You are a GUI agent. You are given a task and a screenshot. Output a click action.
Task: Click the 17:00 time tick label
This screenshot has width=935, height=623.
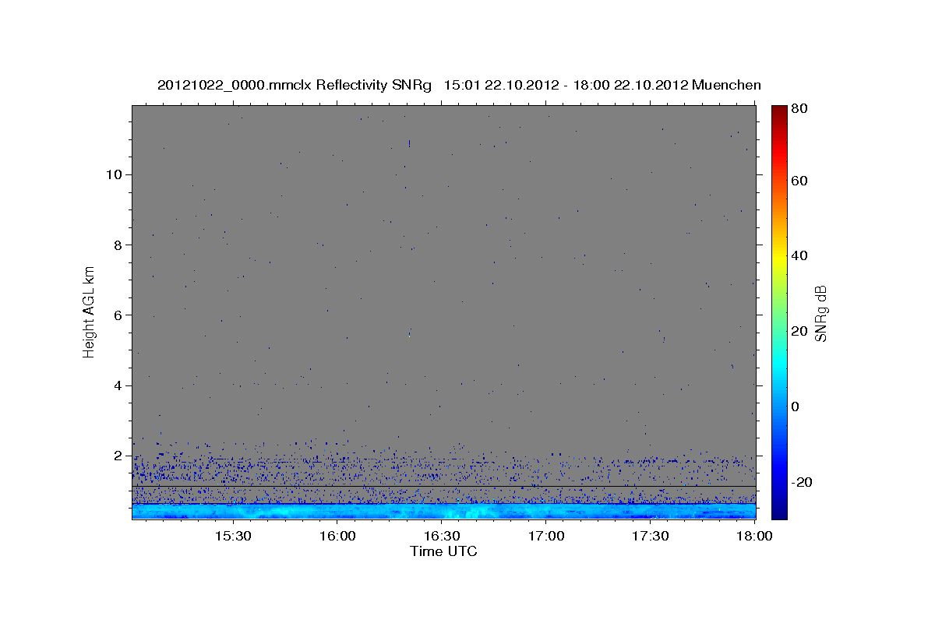tap(545, 537)
